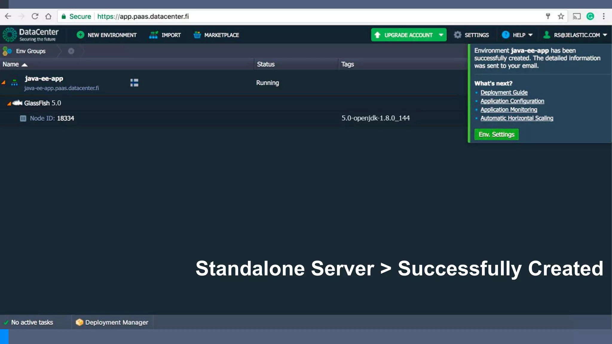Open the saved password key icon

548,16
